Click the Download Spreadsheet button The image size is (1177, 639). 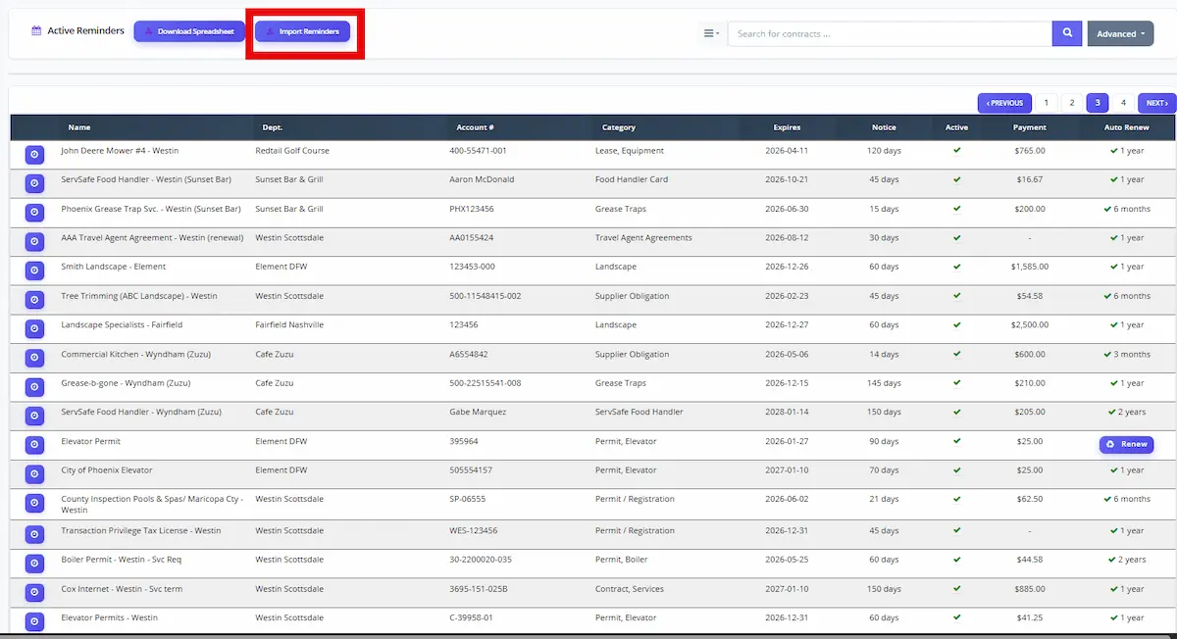(x=189, y=31)
